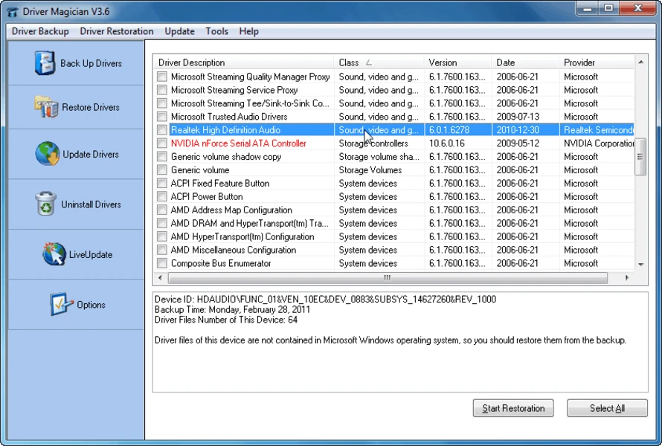The width and height of the screenshot is (662, 446).
Task: Click the Driver Magician title bar icon
Action: (x=12, y=12)
